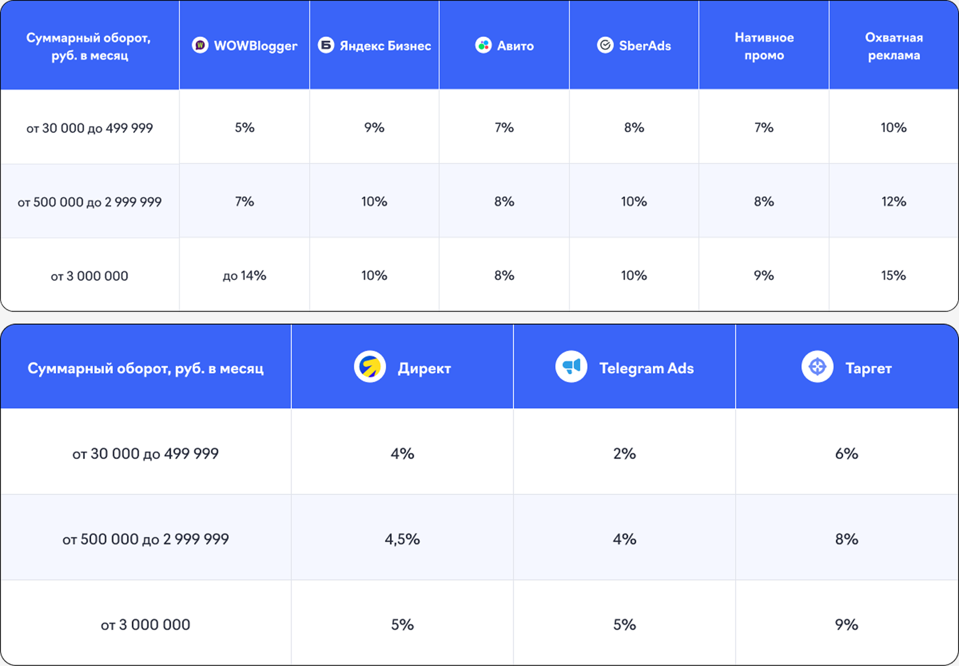This screenshot has width=959, height=666.
Task: Click Охватная реклама 15% cell
Action: (893, 275)
